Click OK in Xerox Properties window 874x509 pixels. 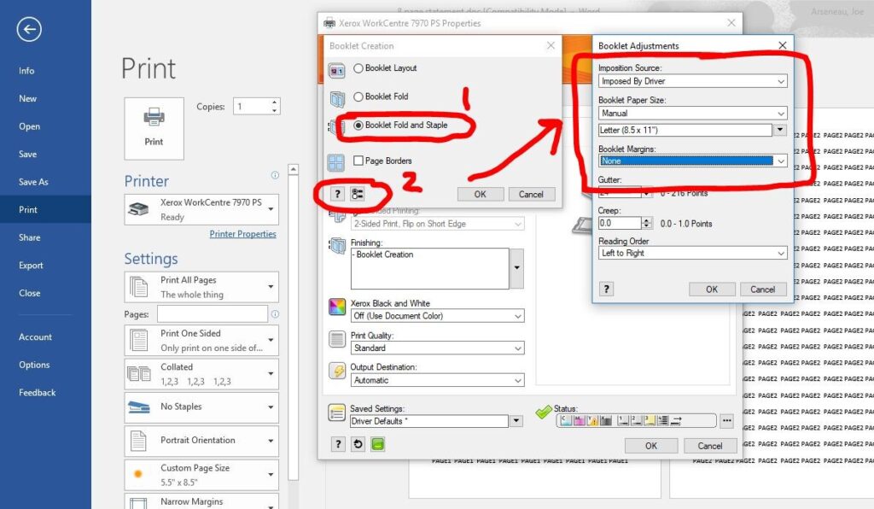coord(651,446)
